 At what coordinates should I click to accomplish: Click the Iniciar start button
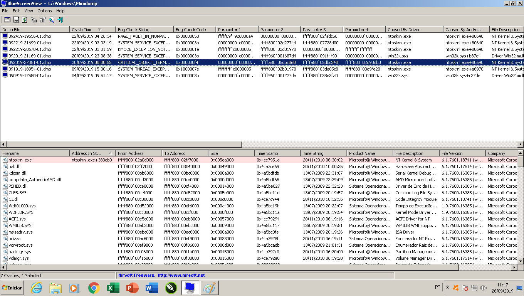click(x=12, y=288)
